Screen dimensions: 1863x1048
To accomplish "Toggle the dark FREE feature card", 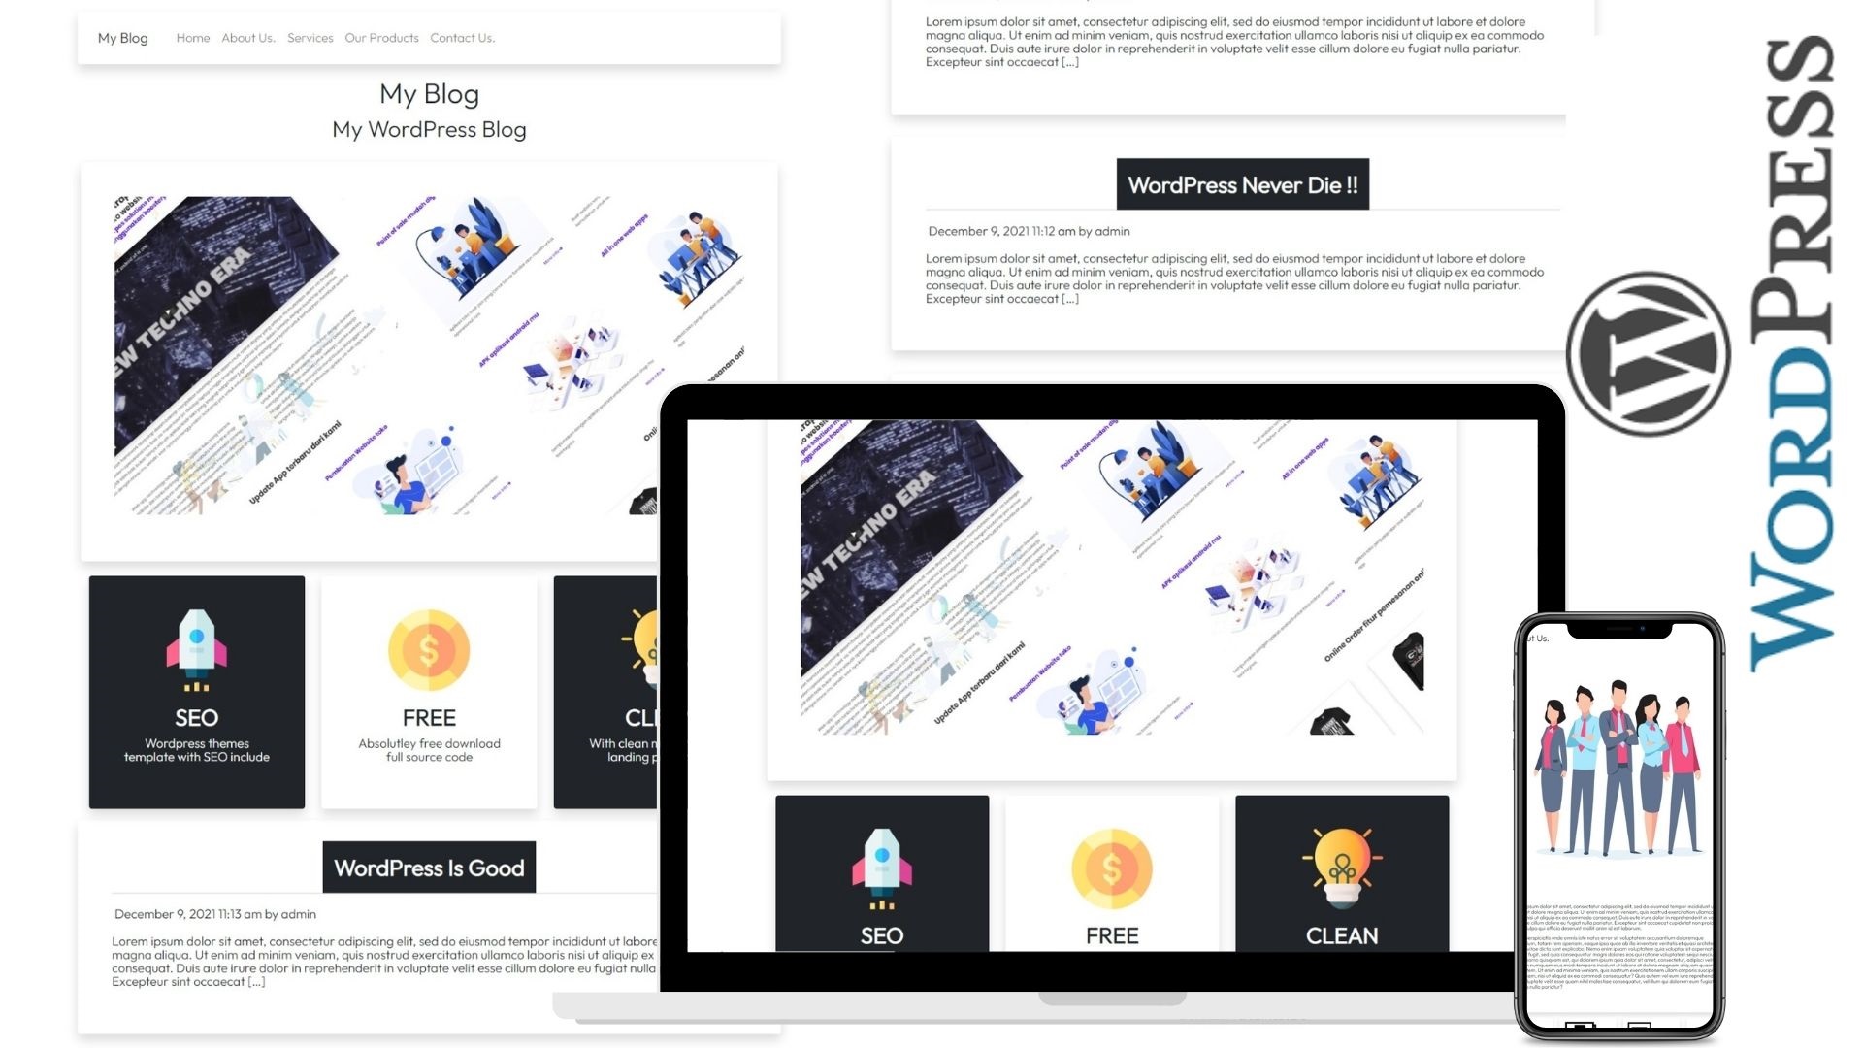I will [x=429, y=691].
